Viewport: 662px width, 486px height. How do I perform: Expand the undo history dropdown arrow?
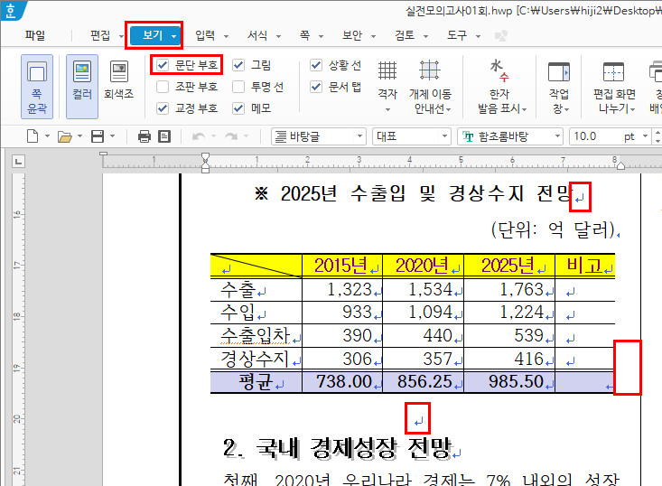214,136
